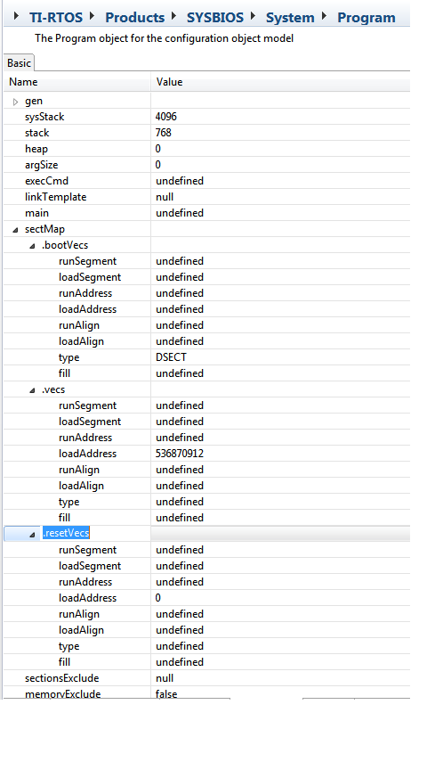Collapse the sectMap node
The height and width of the screenshot is (770, 427).
click(16, 230)
